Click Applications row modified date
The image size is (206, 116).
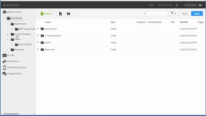188,29
